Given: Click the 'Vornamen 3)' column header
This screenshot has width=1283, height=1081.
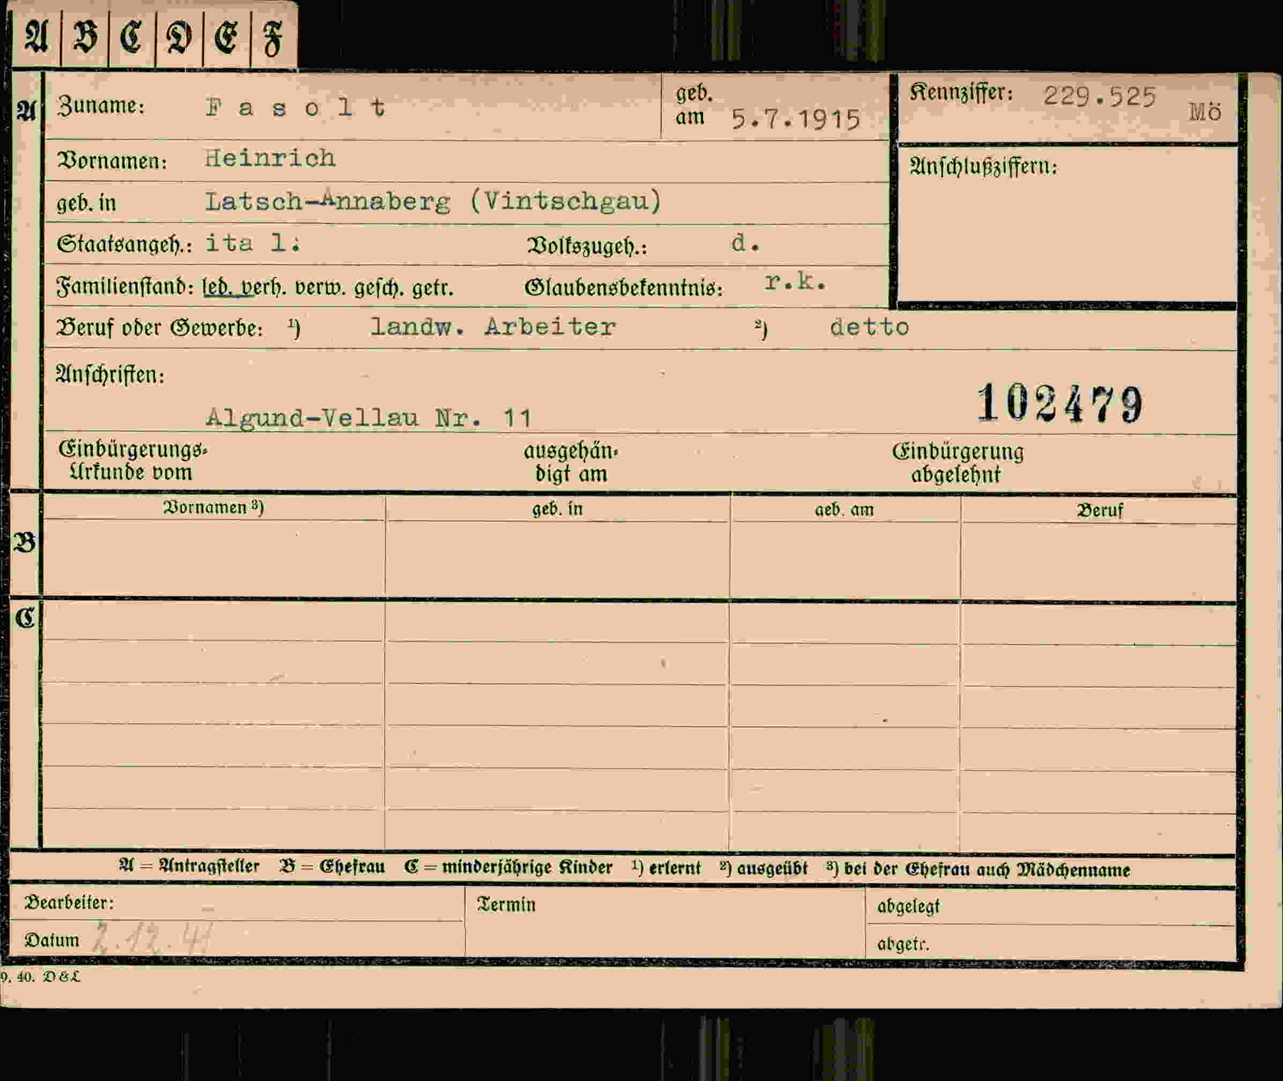Looking at the screenshot, I should [x=213, y=508].
